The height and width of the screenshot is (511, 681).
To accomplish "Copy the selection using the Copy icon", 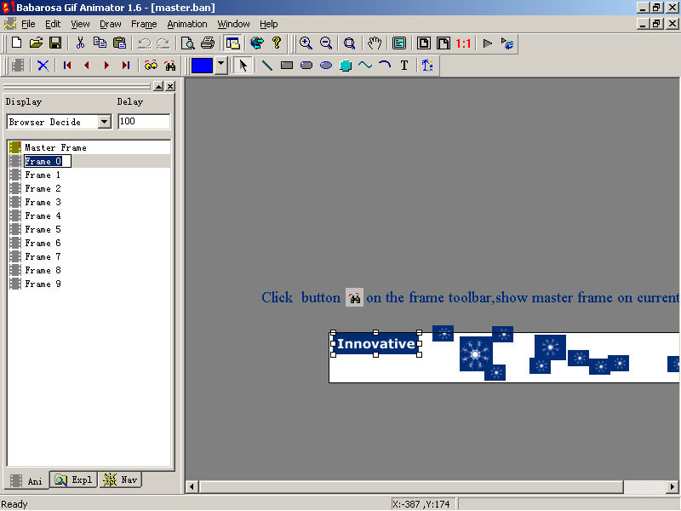I will (x=100, y=43).
